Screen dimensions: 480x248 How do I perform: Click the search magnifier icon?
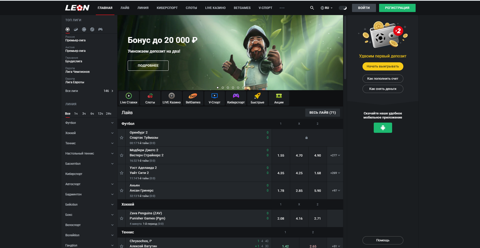click(x=312, y=8)
